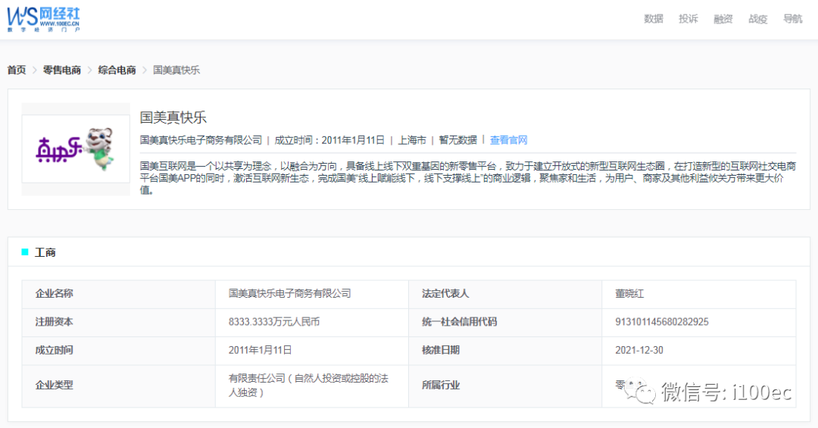Image resolution: width=818 pixels, height=428 pixels.
Task: Open the 查看官网 link
Action: (509, 140)
